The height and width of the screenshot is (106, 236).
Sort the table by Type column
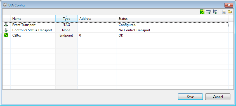(67, 19)
